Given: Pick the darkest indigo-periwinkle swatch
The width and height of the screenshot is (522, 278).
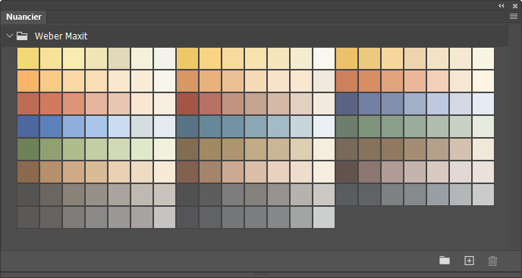Looking at the screenshot, I should (347, 104).
